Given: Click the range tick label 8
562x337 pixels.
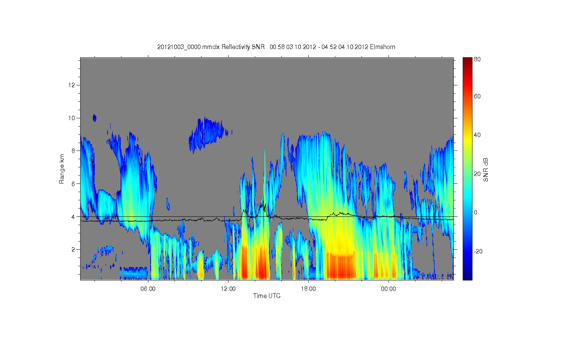Looking at the screenshot, I should [x=74, y=151].
